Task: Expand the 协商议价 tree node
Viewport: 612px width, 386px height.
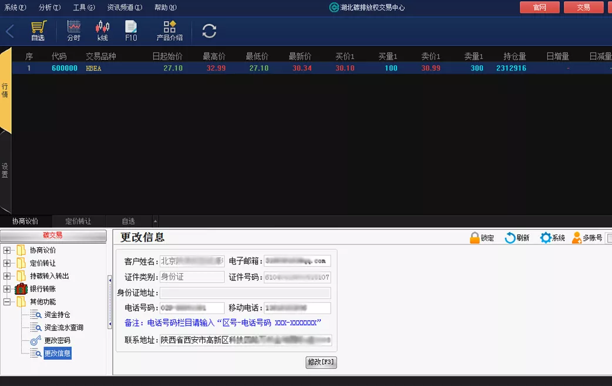Action: click(7, 250)
